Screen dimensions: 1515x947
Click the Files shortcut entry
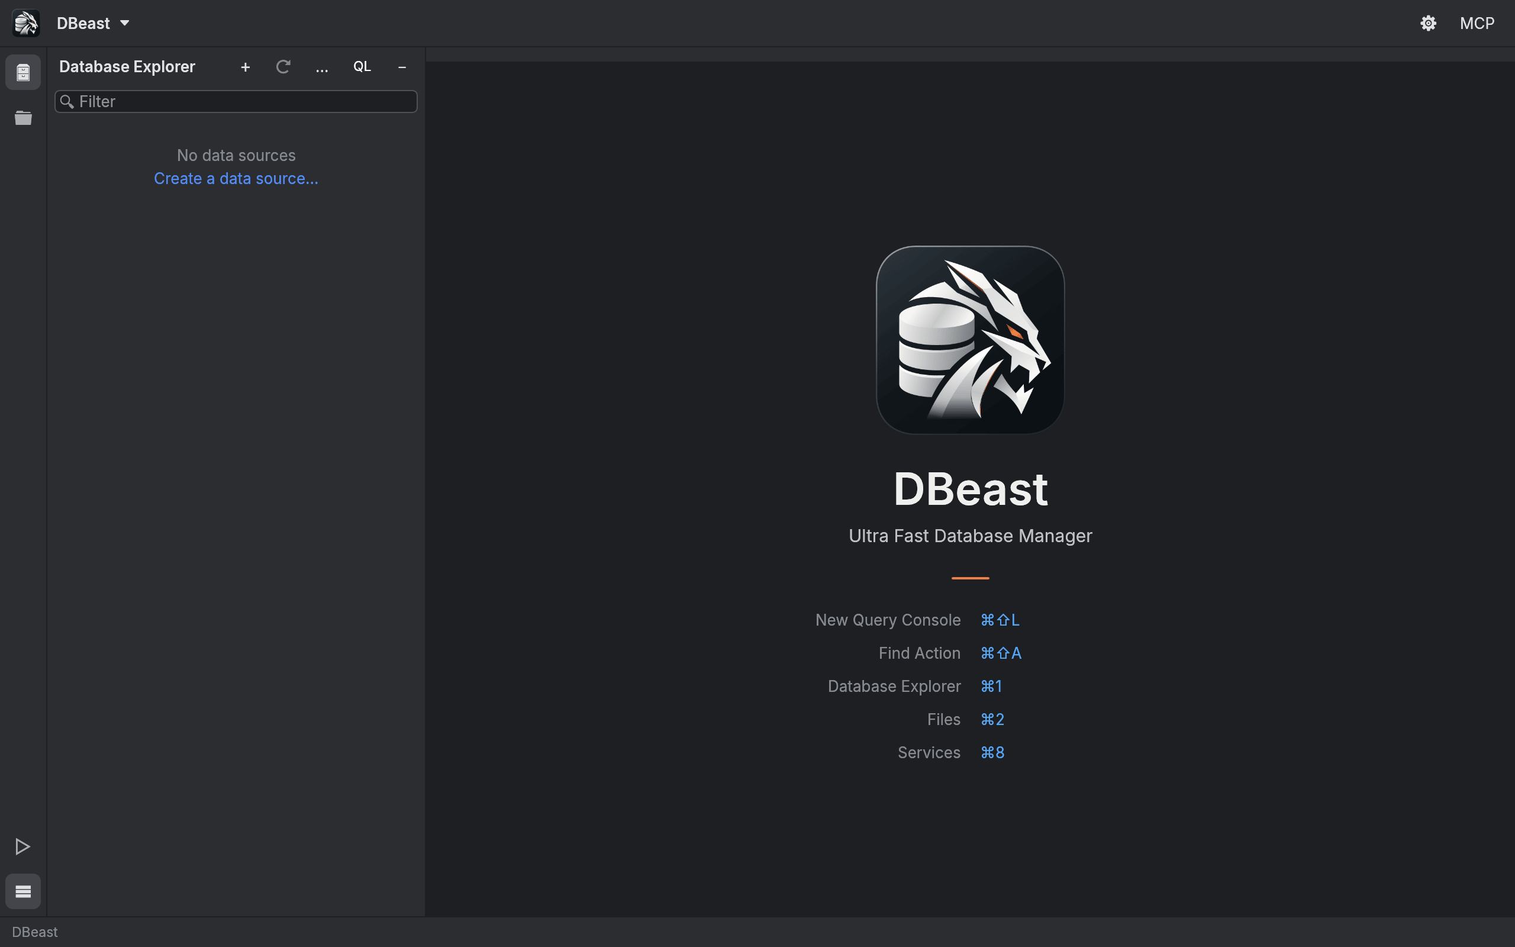click(943, 720)
